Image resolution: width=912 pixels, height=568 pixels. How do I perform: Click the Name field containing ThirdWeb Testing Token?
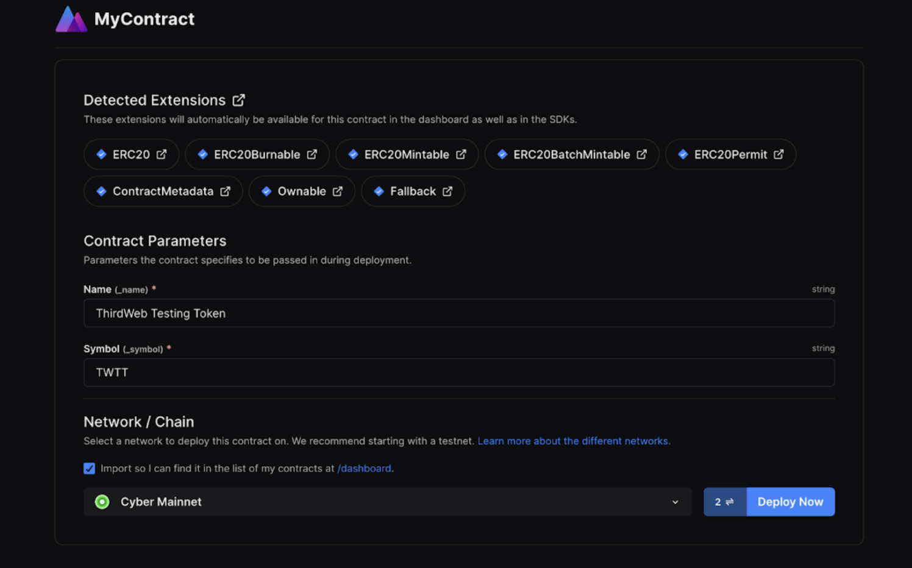[x=459, y=313]
